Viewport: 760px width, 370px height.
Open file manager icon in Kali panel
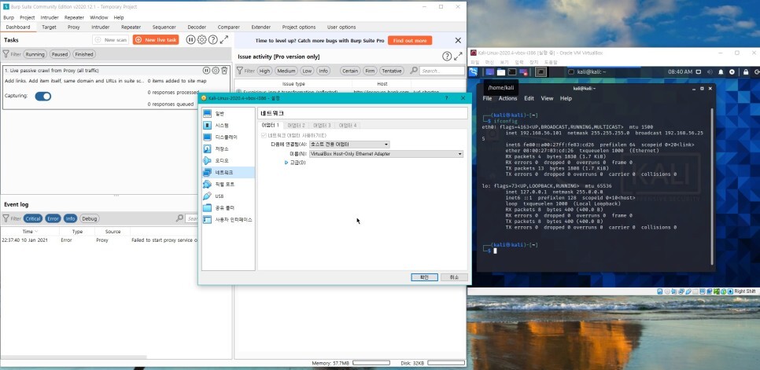500,71
